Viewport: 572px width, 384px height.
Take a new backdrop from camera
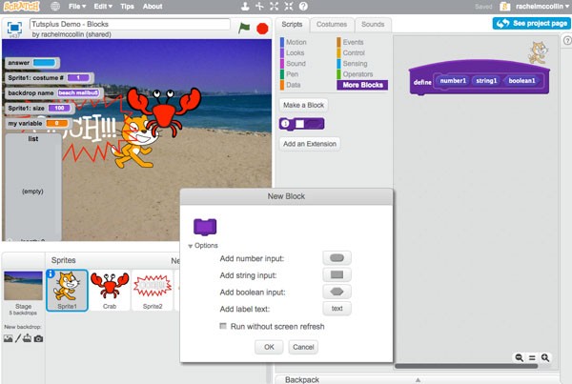point(38,339)
